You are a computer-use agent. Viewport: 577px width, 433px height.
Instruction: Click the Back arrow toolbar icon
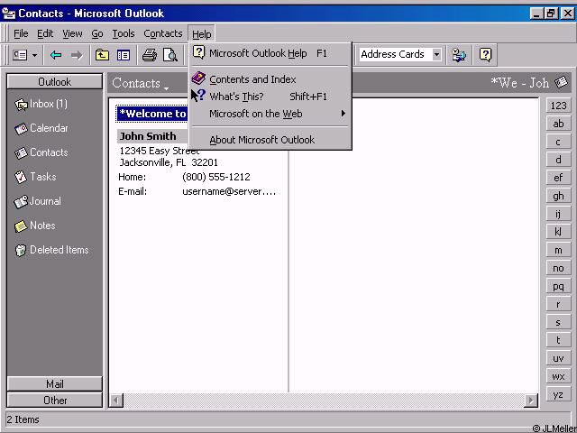coord(56,55)
